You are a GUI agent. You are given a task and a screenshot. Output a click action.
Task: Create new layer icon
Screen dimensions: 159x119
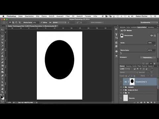[151, 102]
